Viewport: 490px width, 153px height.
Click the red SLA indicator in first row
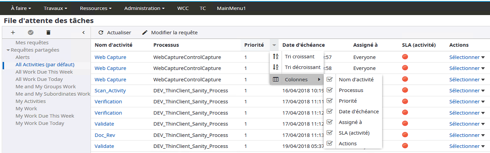tap(405, 57)
